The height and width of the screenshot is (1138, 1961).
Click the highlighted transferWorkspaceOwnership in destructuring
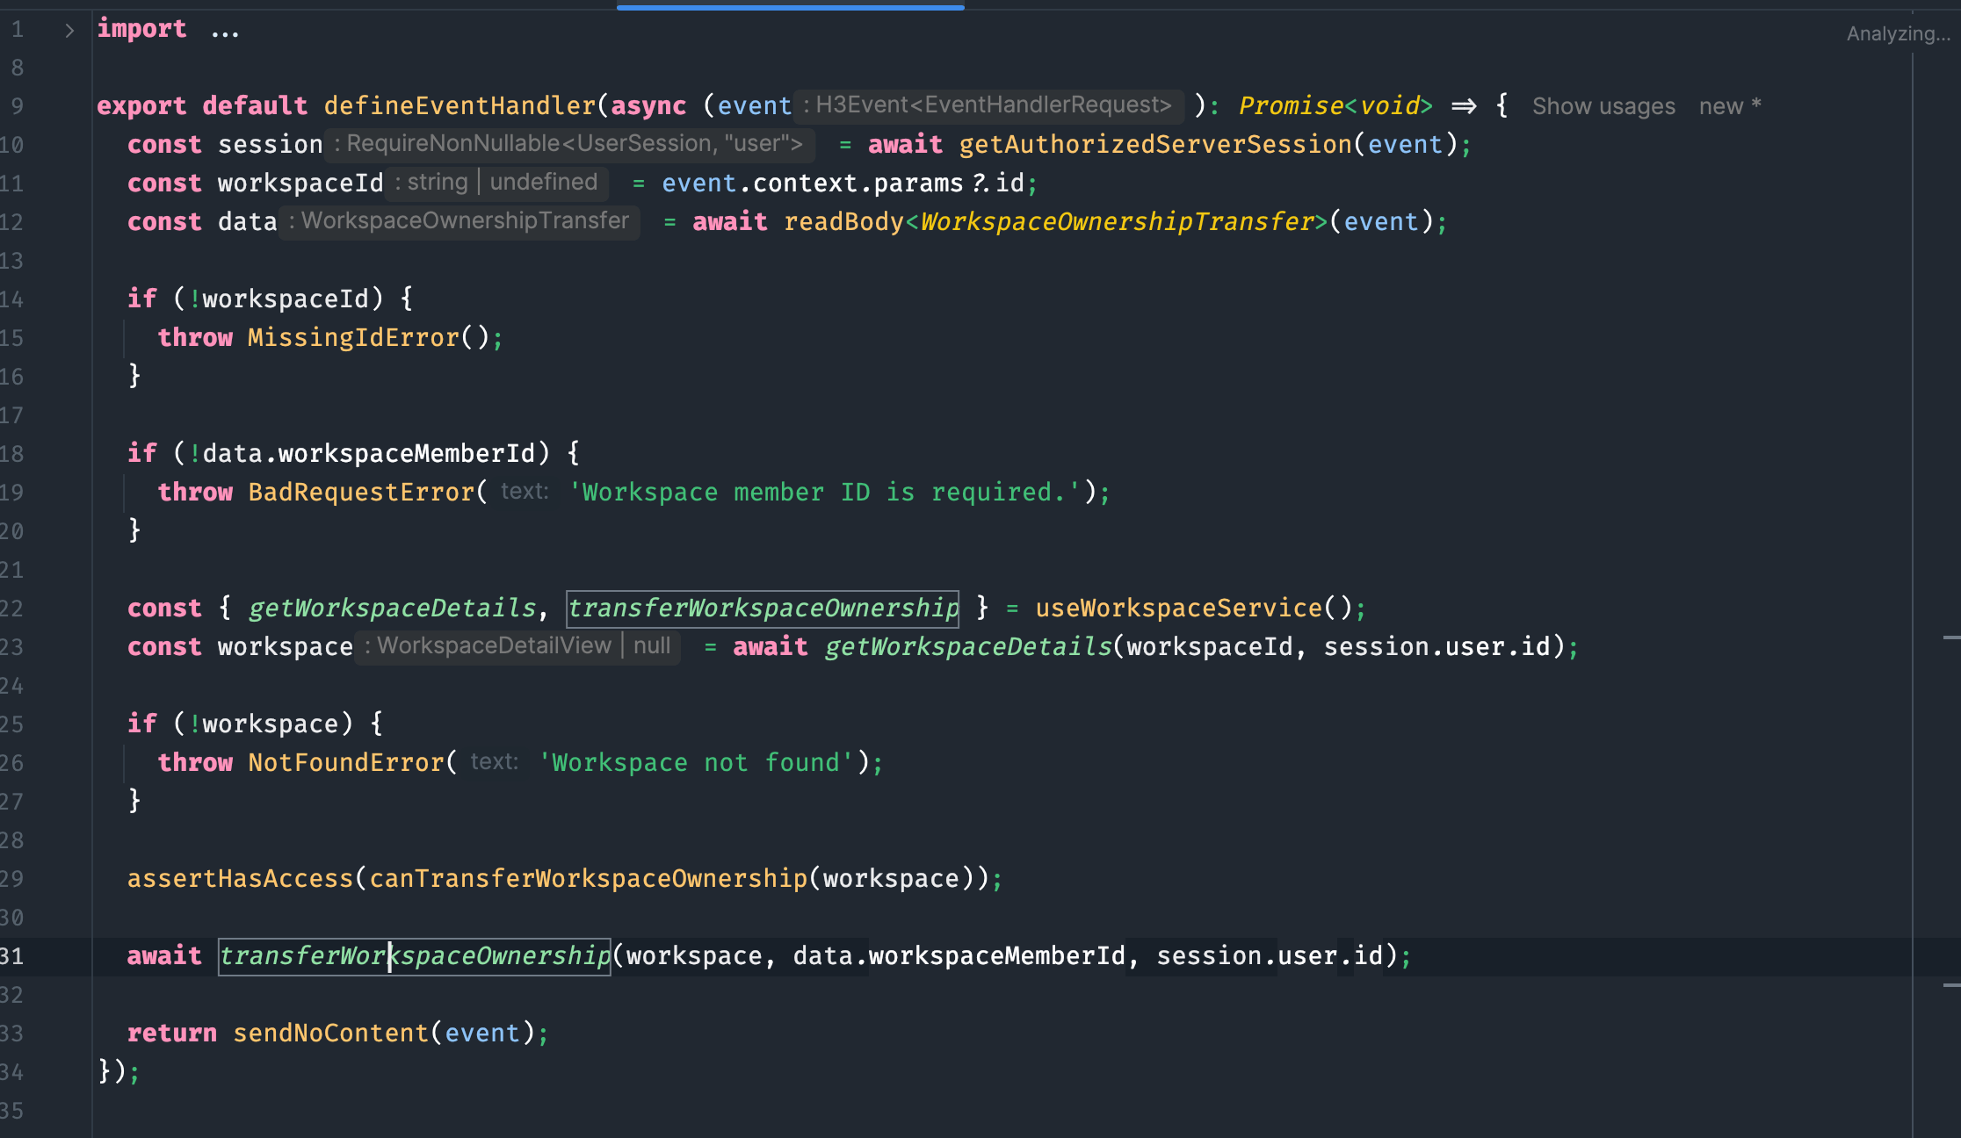tap(763, 608)
